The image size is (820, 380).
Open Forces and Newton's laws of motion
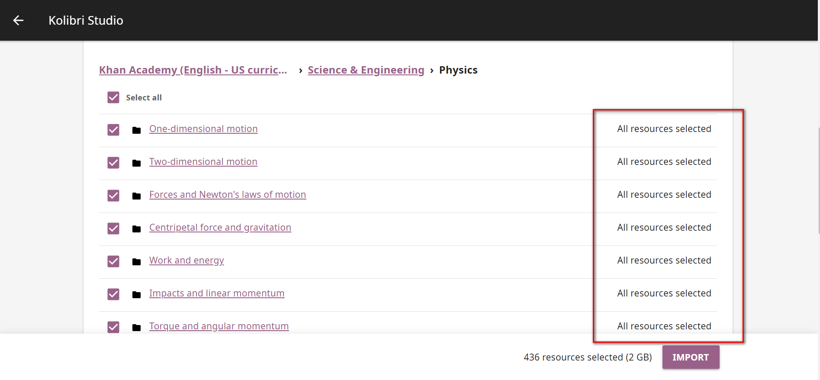(227, 195)
